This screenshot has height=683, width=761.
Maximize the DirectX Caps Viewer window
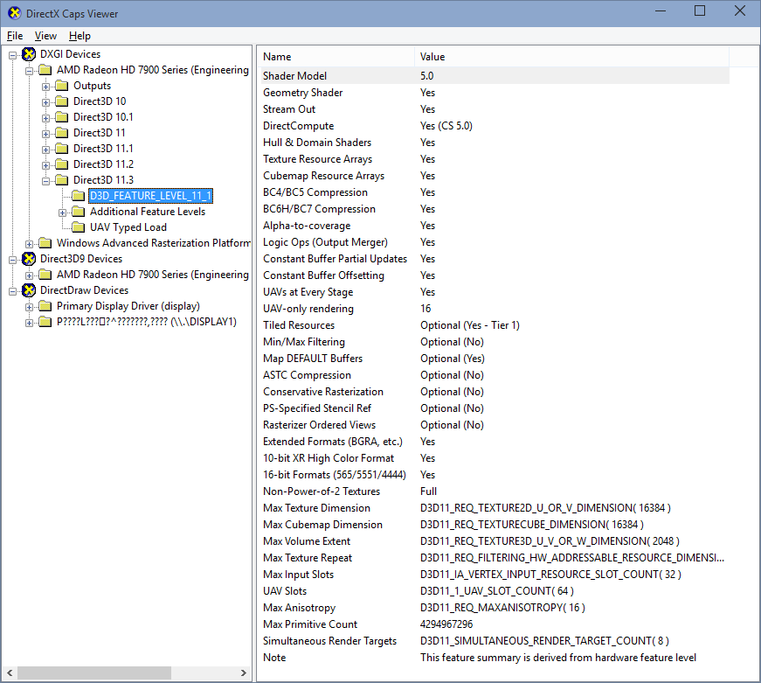click(x=700, y=10)
